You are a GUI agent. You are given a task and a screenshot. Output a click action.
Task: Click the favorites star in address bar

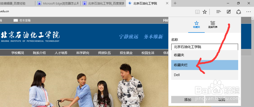205,12
